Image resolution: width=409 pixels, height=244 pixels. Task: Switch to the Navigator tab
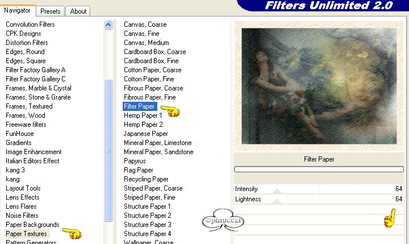tap(17, 10)
